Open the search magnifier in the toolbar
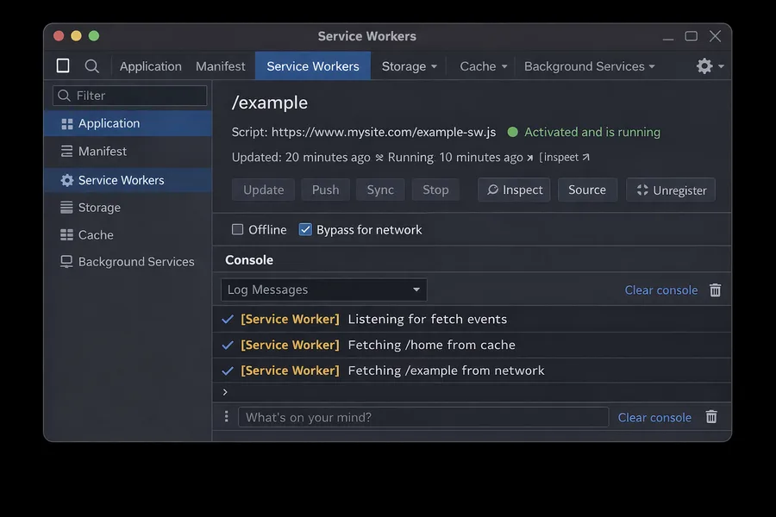 (91, 66)
